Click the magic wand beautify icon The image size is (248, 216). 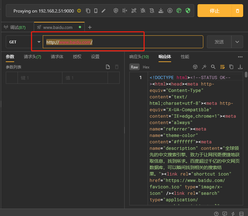point(204,67)
